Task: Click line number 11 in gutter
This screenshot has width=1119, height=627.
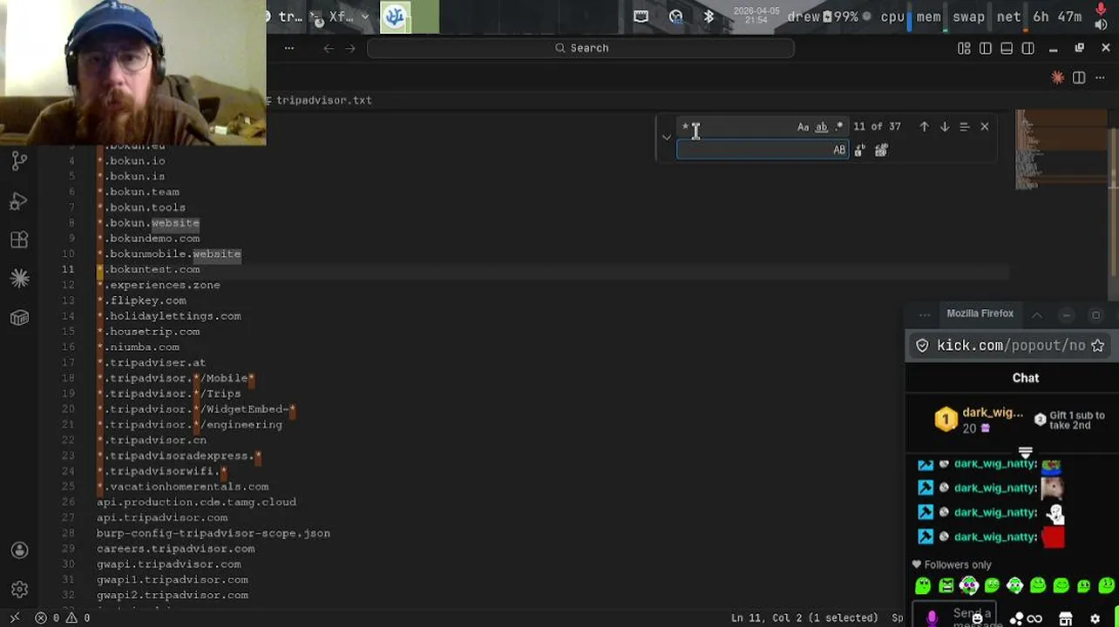Action: pos(67,269)
